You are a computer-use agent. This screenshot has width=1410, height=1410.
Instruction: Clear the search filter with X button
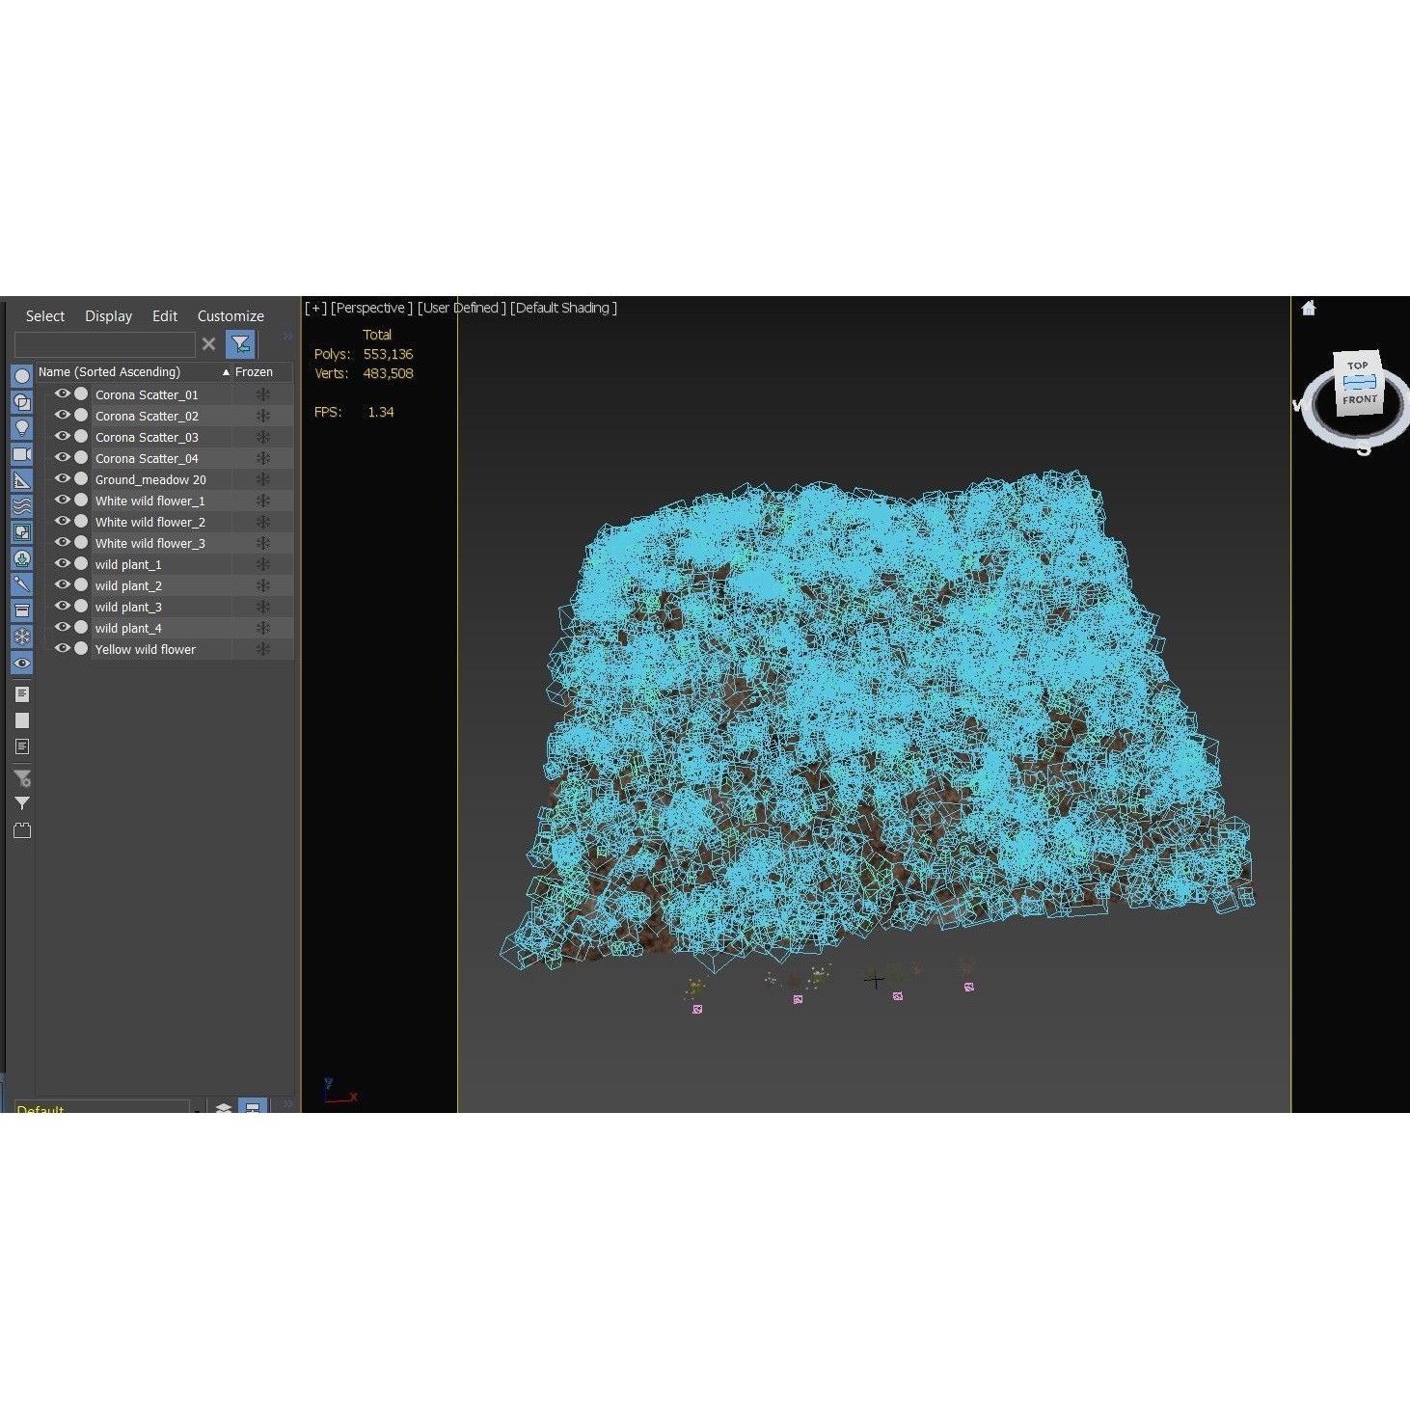click(x=208, y=344)
